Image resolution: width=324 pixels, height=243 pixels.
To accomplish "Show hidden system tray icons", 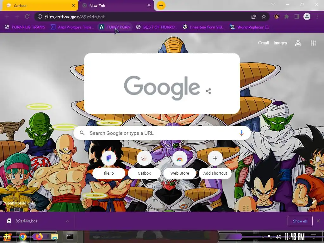I will pyautogui.click(x=263, y=237).
